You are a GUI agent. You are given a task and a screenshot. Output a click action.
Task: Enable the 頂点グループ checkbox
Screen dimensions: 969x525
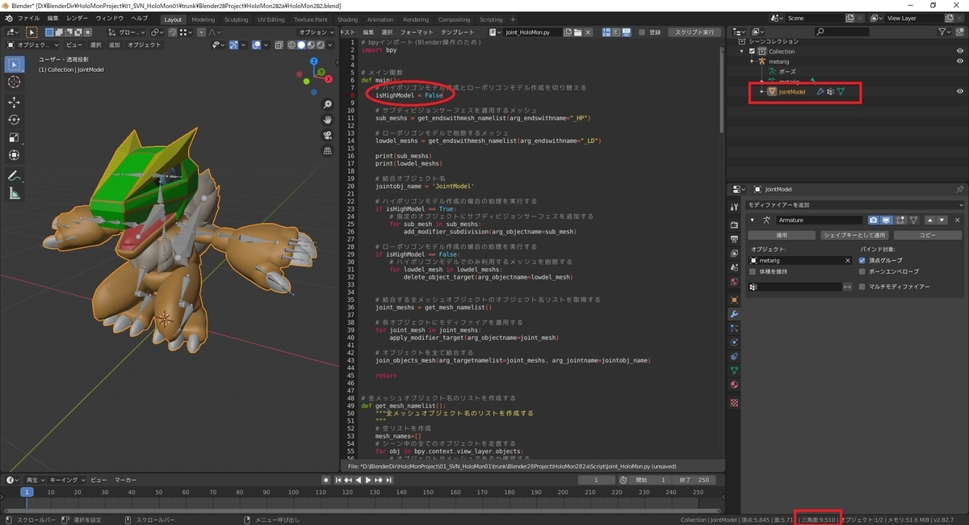(x=862, y=261)
